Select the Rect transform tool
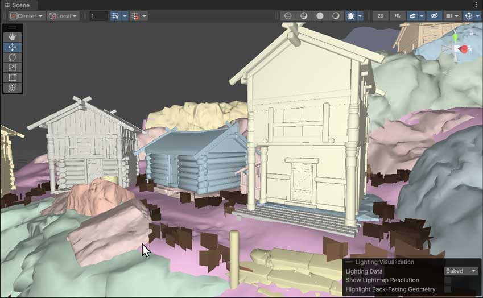Viewport: 483px width, 298px height. (13, 78)
